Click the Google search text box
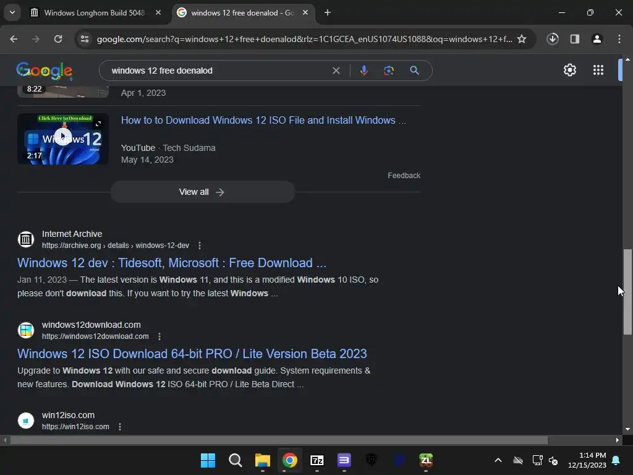This screenshot has height=475, width=633. 218,71
